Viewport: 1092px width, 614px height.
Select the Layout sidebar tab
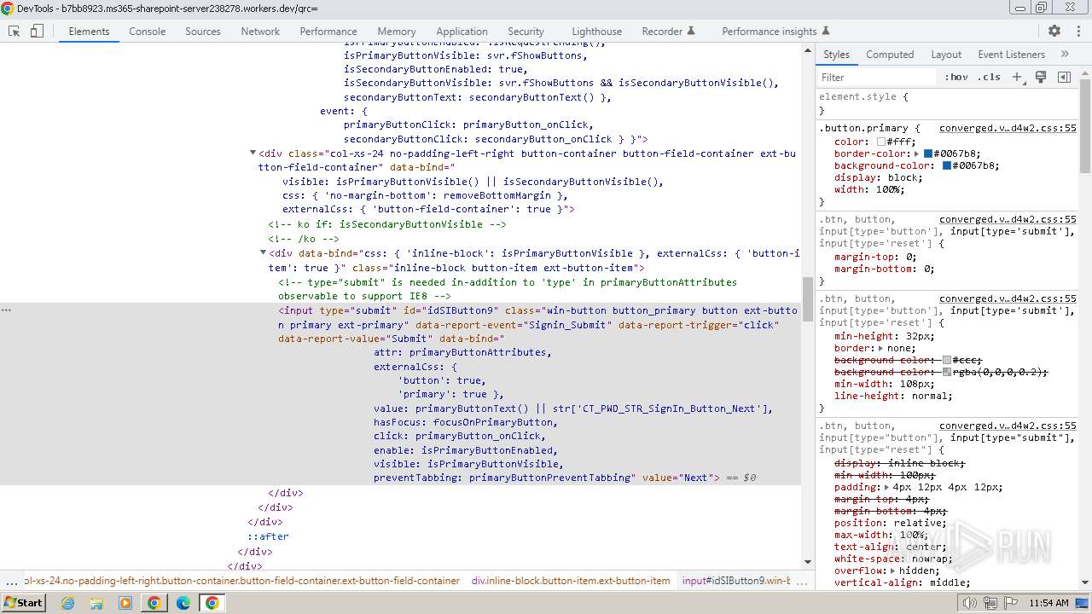[946, 54]
